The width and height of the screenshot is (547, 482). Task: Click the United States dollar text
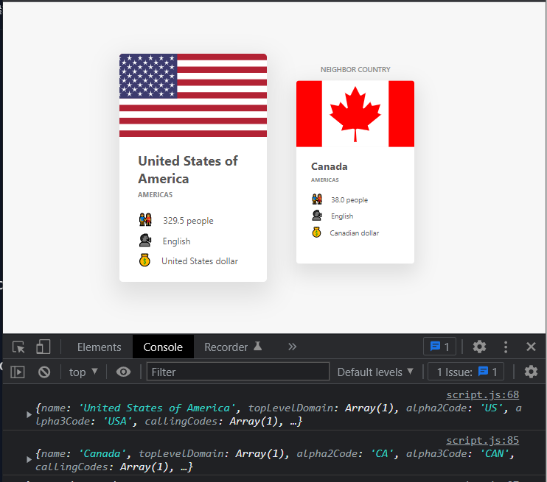200,261
